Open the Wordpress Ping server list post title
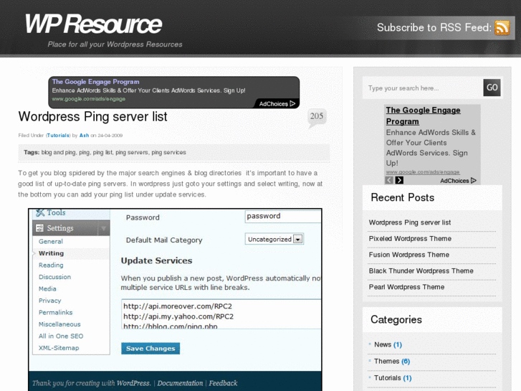521x391 pixels. click(x=92, y=117)
